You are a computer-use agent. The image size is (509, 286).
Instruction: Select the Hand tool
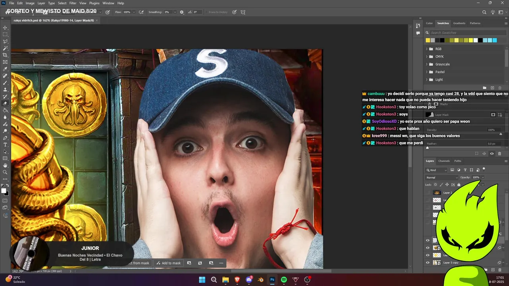5,165
